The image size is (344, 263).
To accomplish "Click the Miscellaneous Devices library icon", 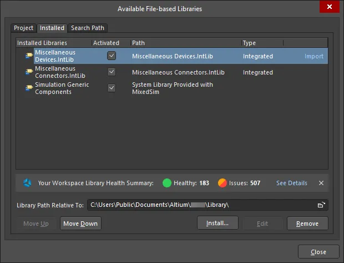I will click(29, 56).
